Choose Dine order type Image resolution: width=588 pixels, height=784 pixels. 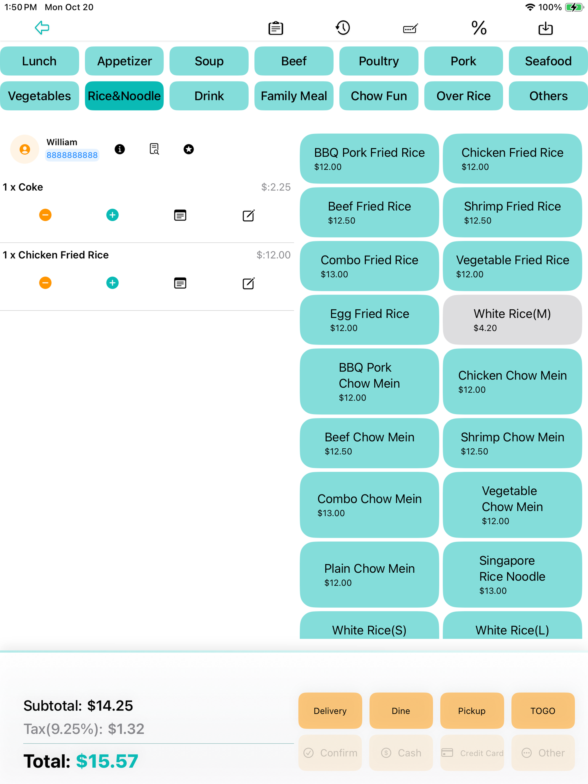[x=401, y=710]
